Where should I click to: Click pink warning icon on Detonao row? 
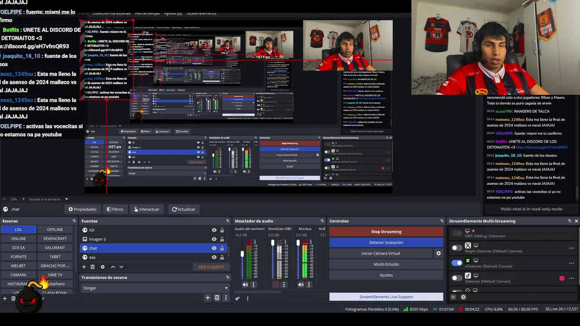[x=562, y=278]
